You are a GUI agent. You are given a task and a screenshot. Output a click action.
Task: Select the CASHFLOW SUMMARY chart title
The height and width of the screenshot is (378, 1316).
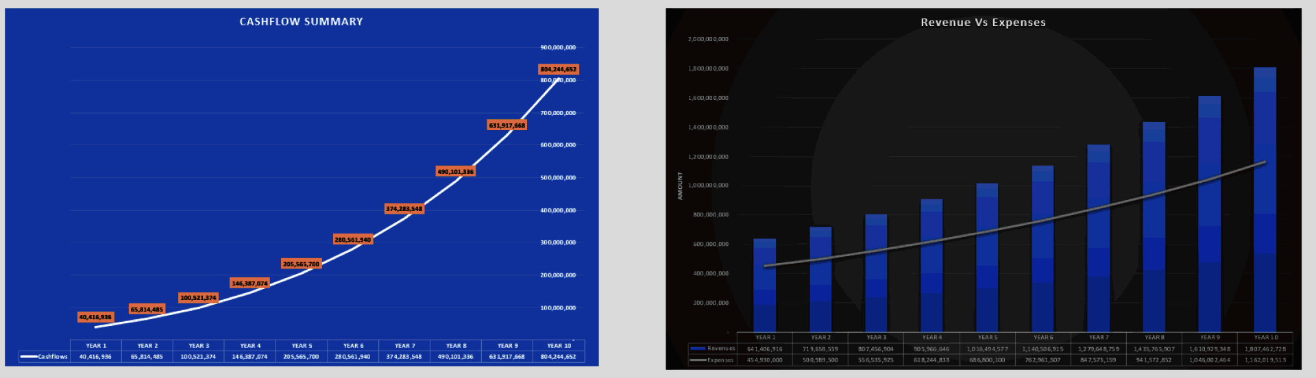pos(301,22)
